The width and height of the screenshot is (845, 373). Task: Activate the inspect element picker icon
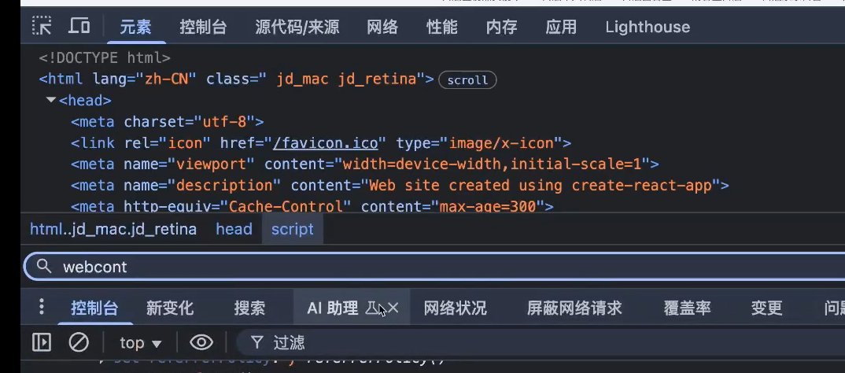(x=42, y=26)
